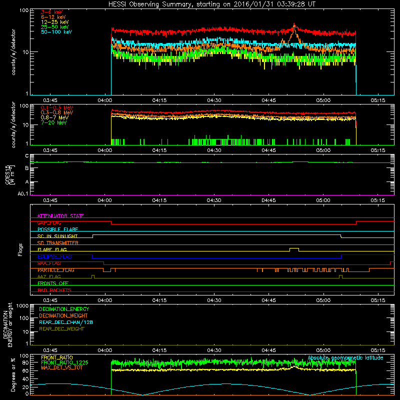Click the C class marker on the GOES axis
The width and height of the screenshot is (400, 400).
point(27,156)
